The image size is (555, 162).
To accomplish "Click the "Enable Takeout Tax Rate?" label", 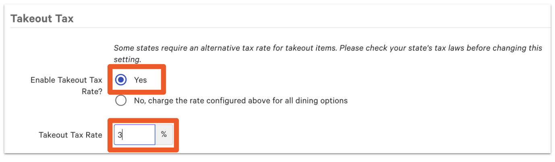I will click(x=66, y=80).
